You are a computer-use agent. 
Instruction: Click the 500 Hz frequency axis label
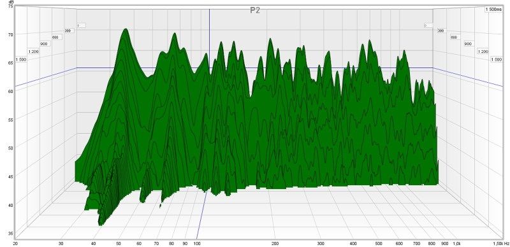(378, 243)
